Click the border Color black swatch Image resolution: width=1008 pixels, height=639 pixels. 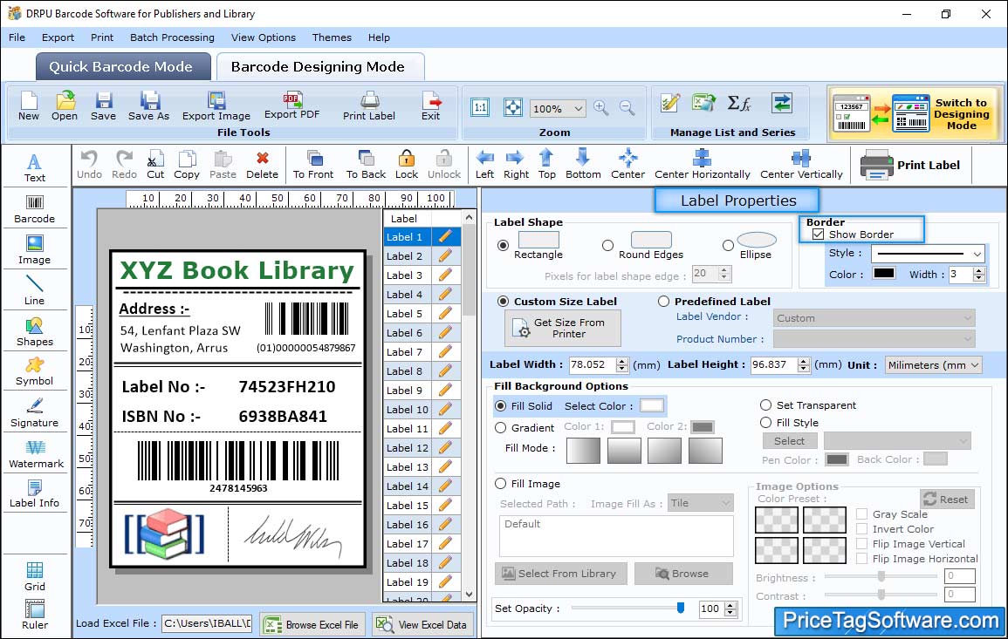[884, 274]
